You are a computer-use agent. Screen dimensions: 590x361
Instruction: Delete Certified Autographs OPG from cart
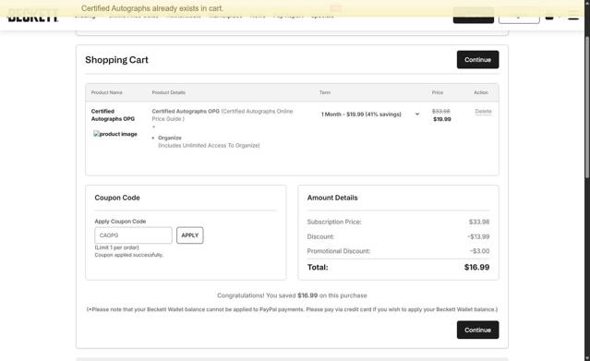(x=483, y=112)
